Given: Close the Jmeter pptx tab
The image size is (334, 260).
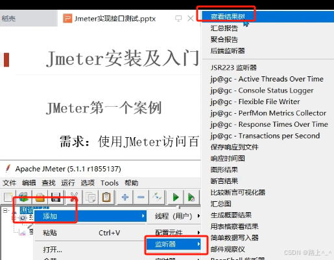Looking at the screenshot, I should pos(191,18).
